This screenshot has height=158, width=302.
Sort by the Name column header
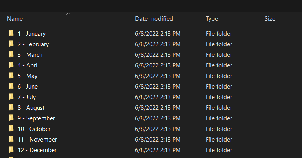pyautogui.click(x=15, y=19)
